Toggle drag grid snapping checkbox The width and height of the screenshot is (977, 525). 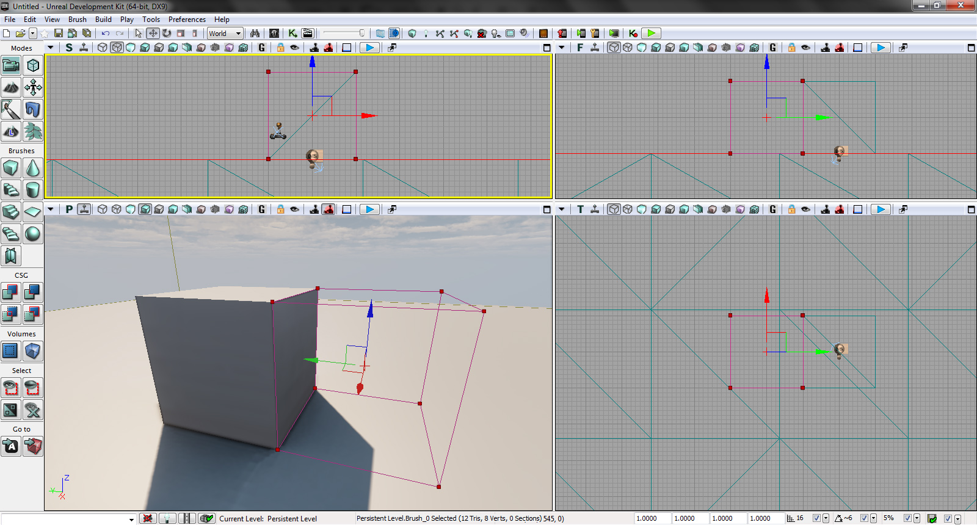point(816,518)
